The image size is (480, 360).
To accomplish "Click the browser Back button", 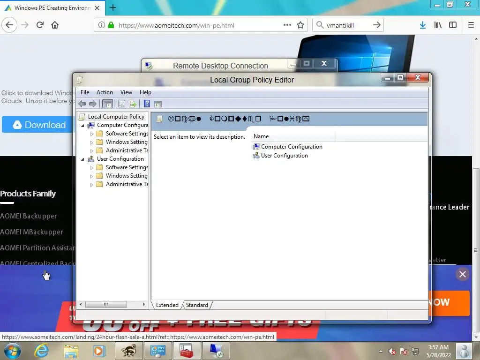I will 9,25.
